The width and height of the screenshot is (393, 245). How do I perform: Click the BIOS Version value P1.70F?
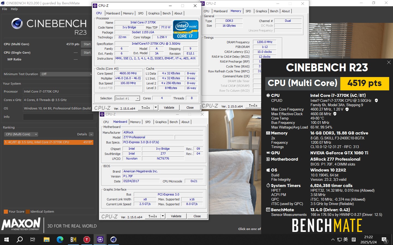163,176
